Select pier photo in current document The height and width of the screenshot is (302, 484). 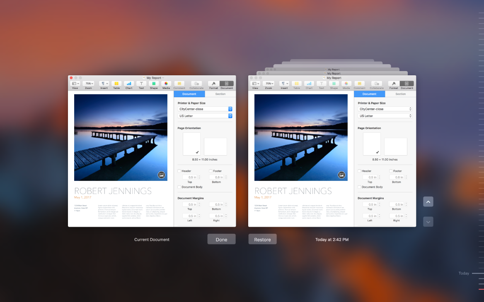click(121, 137)
